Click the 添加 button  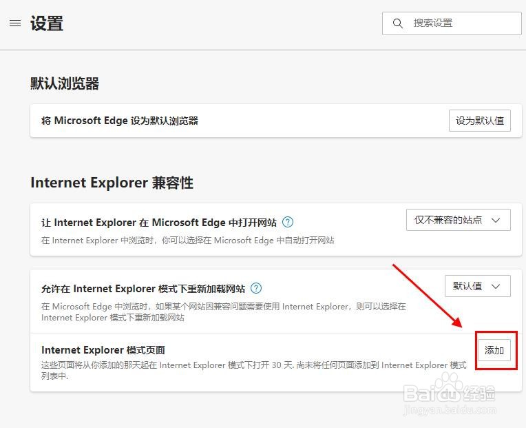pos(494,350)
